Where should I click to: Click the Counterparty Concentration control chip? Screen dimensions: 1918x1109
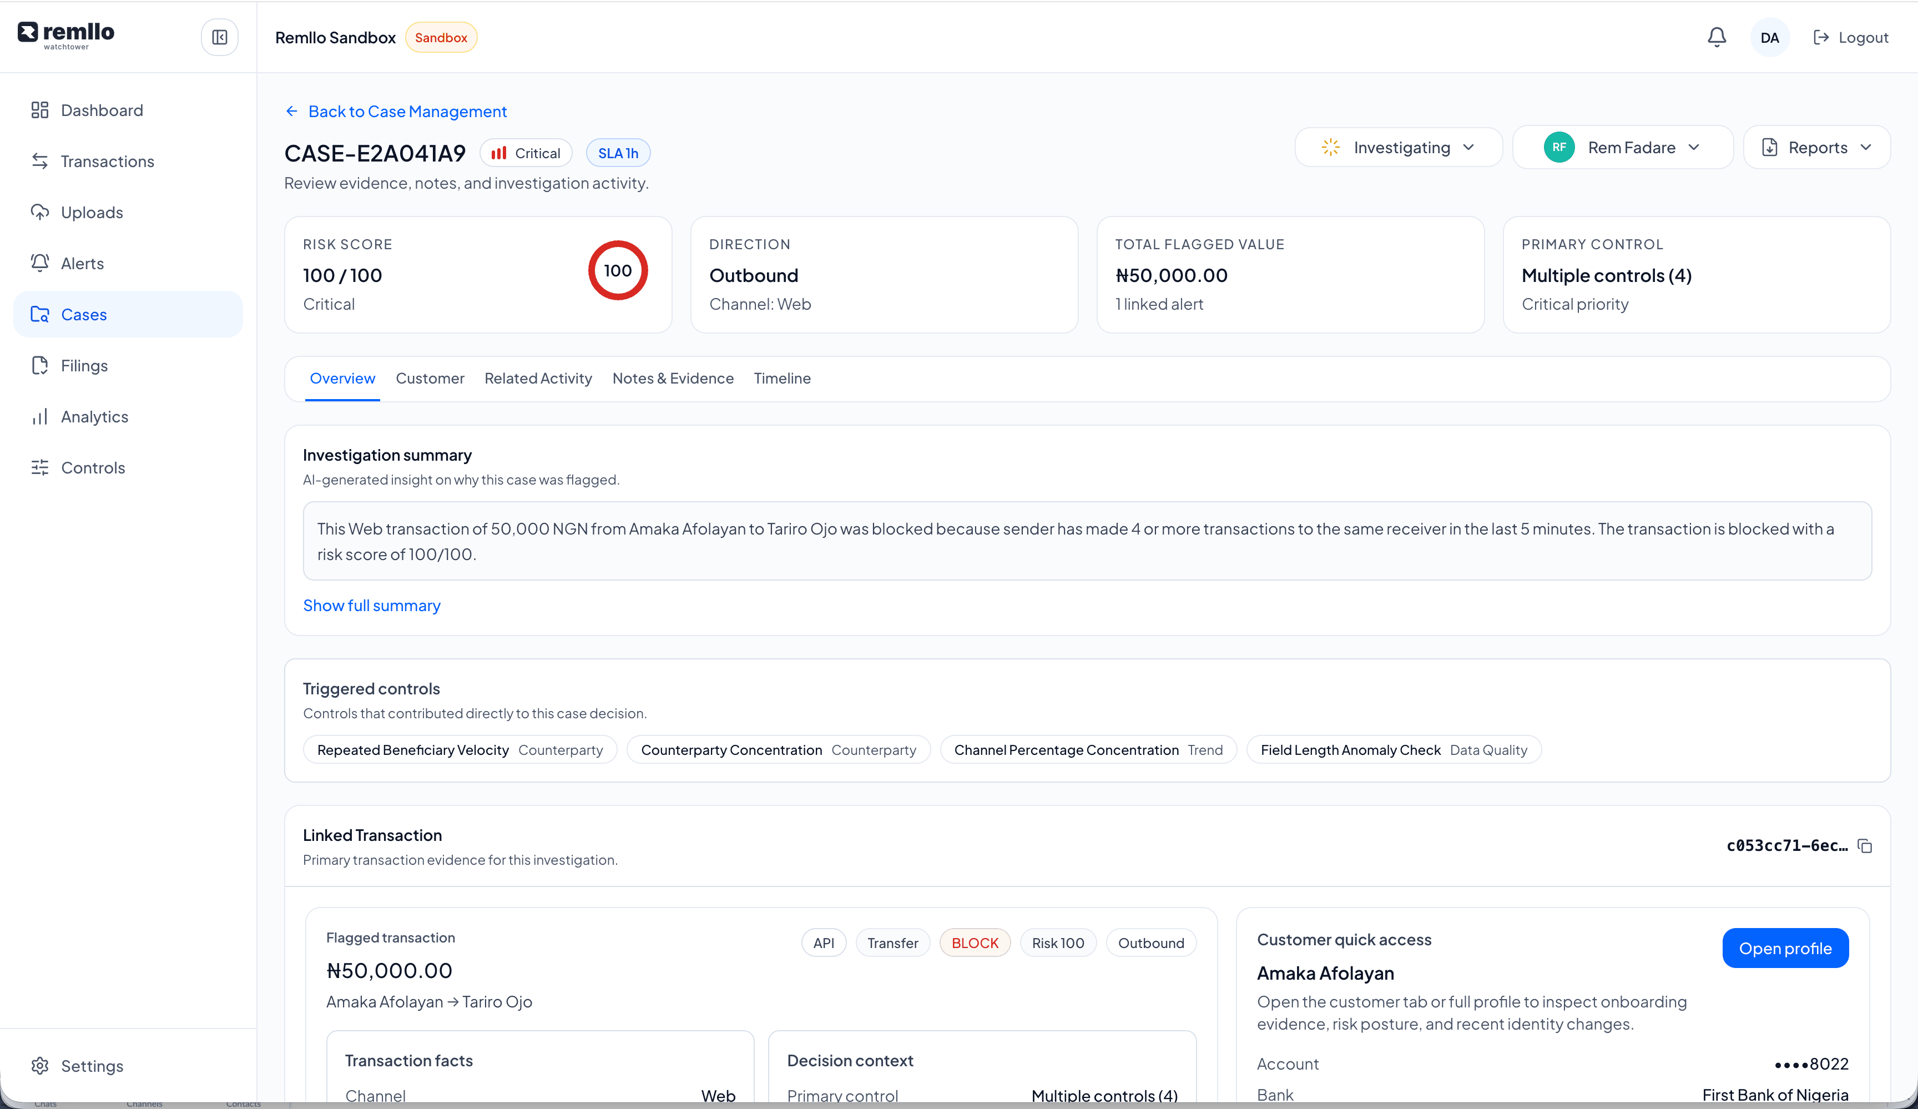pyautogui.click(x=778, y=750)
